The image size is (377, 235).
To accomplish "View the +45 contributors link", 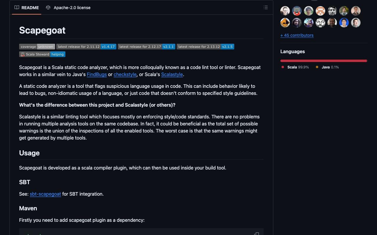I will pos(297,35).
